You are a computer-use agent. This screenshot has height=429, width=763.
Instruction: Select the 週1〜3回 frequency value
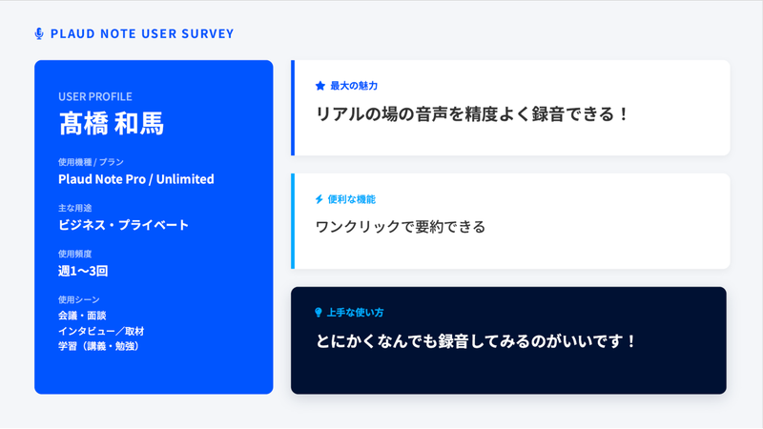tap(83, 271)
